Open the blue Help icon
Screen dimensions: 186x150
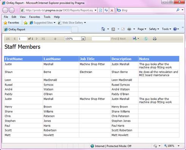175,29
